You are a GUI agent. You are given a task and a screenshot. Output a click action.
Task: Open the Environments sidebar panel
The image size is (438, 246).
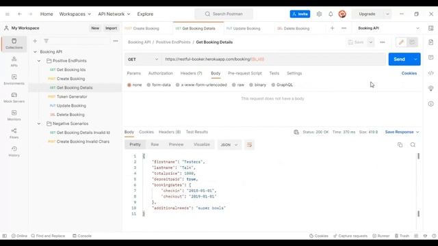(x=14, y=79)
